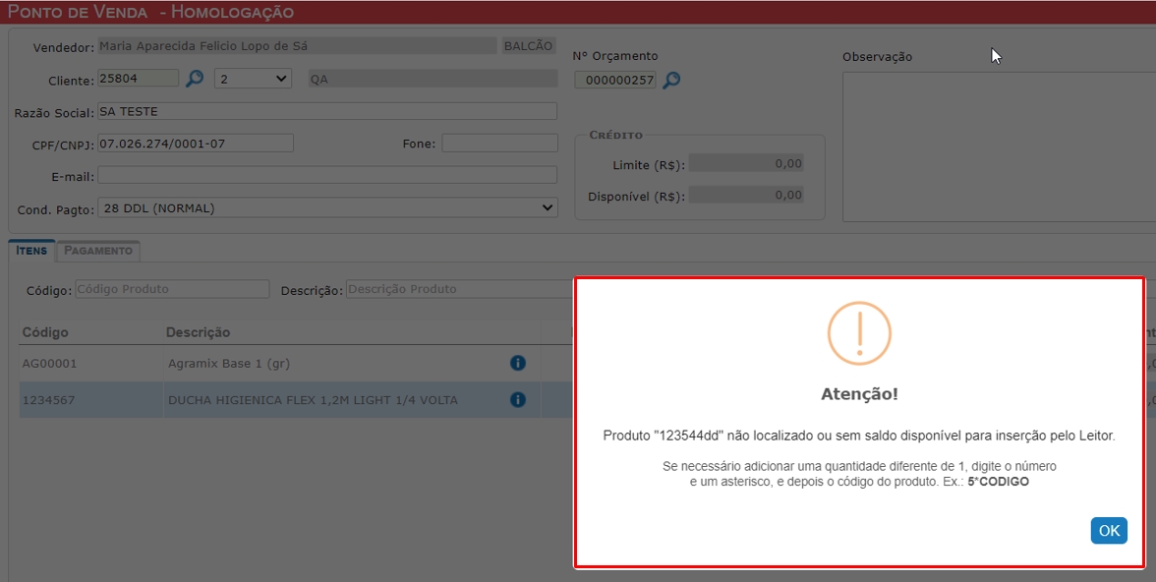Click the QA field beside client dropdown
The image size is (1156, 582).
tap(433, 79)
